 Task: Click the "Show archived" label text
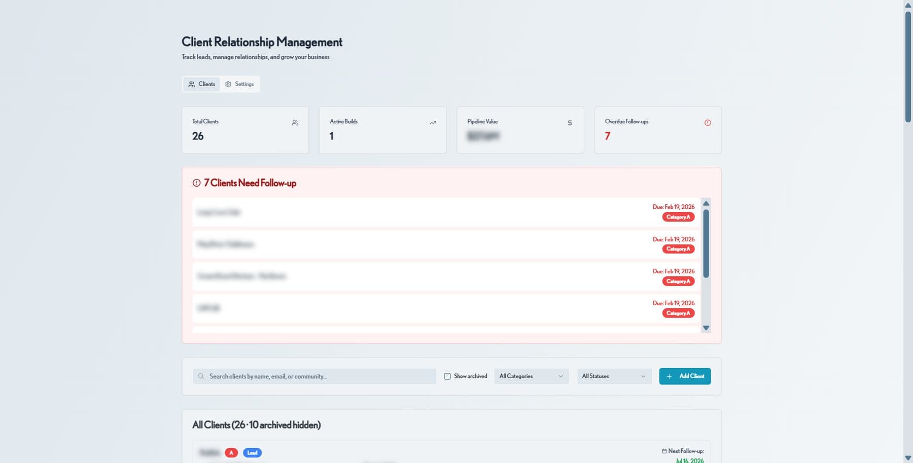pyautogui.click(x=470, y=376)
